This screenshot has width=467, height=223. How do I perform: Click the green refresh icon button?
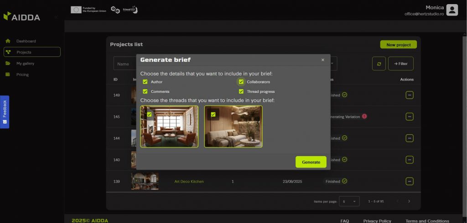point(379,64)
